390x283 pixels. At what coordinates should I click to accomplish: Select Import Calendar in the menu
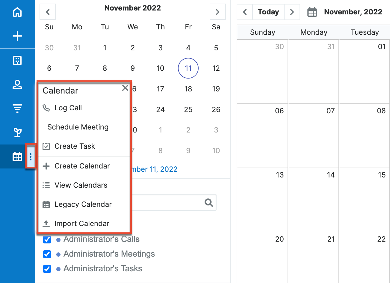coord(82,223)
